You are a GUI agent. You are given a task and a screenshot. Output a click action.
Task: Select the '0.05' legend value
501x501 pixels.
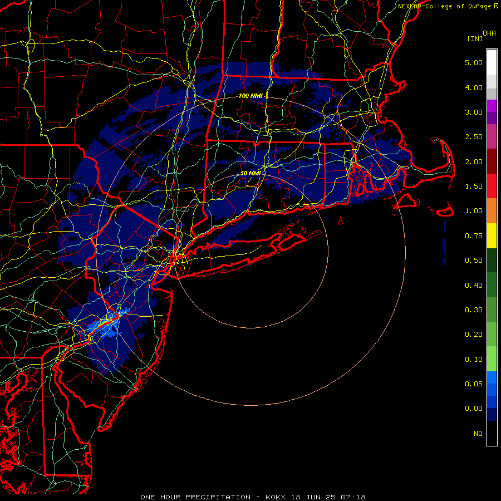474,384
